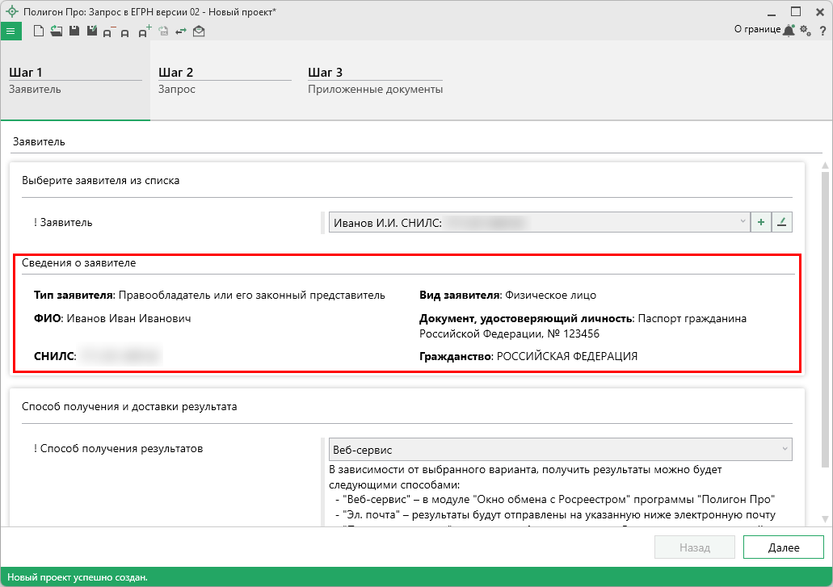Viewport: 833px width, 587px height.
Task: Increase font size with A-plus icon
Action: [144, 31]
